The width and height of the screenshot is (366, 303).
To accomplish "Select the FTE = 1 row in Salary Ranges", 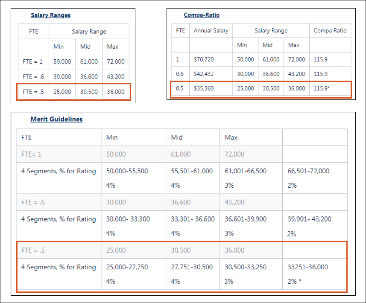I will point(33,61).
